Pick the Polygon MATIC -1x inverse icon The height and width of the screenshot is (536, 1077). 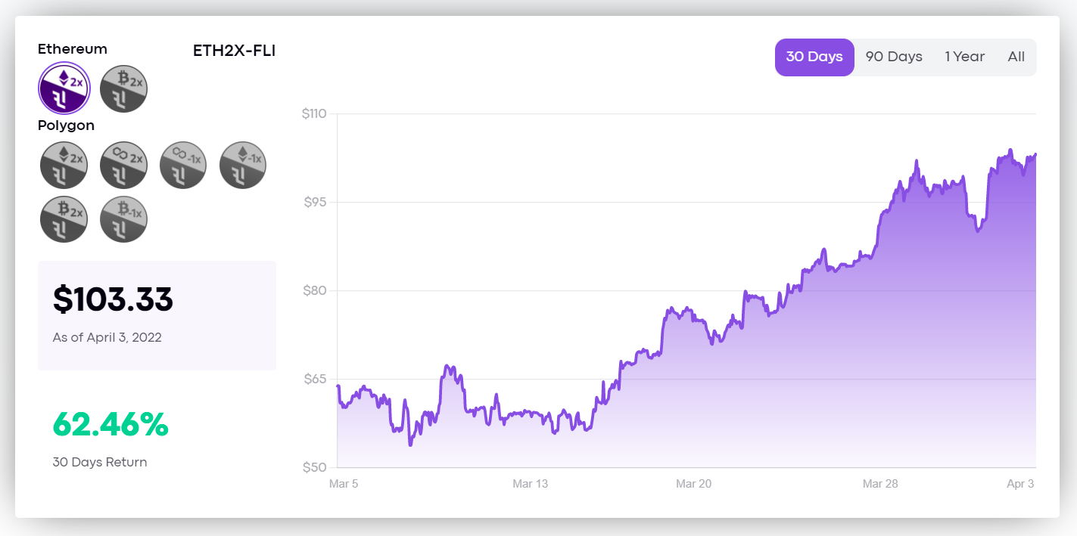pyautogui.click(x=183, y=165)
